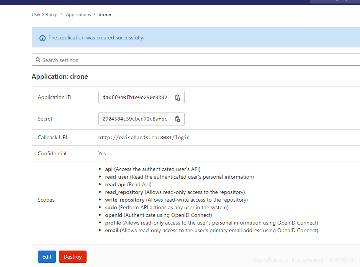360x267 pixels.
Task: Click the sudo scope entry
Action: (111, 208)
